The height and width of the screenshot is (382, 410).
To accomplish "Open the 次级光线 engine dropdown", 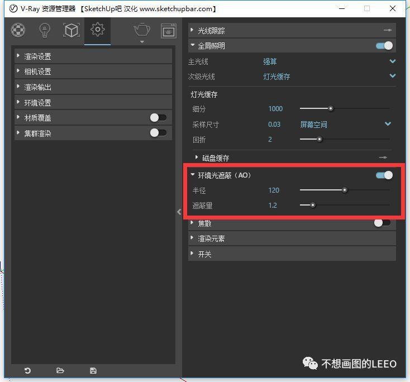I will pos(393,76).
